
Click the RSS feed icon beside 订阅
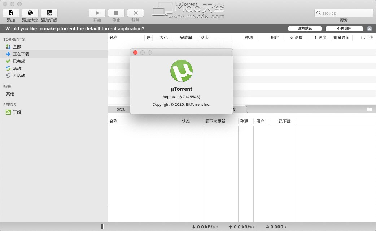click(8, 112)
